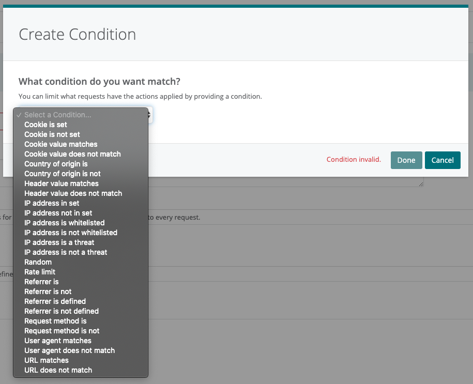Pick 'Referrer is defined' option

point(55,301)
